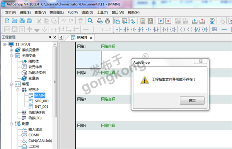Image resolution: width=232 pixels, height=149 pixels.
Task: Select 功能块(FB) tree item
Action: click(37, 112)
